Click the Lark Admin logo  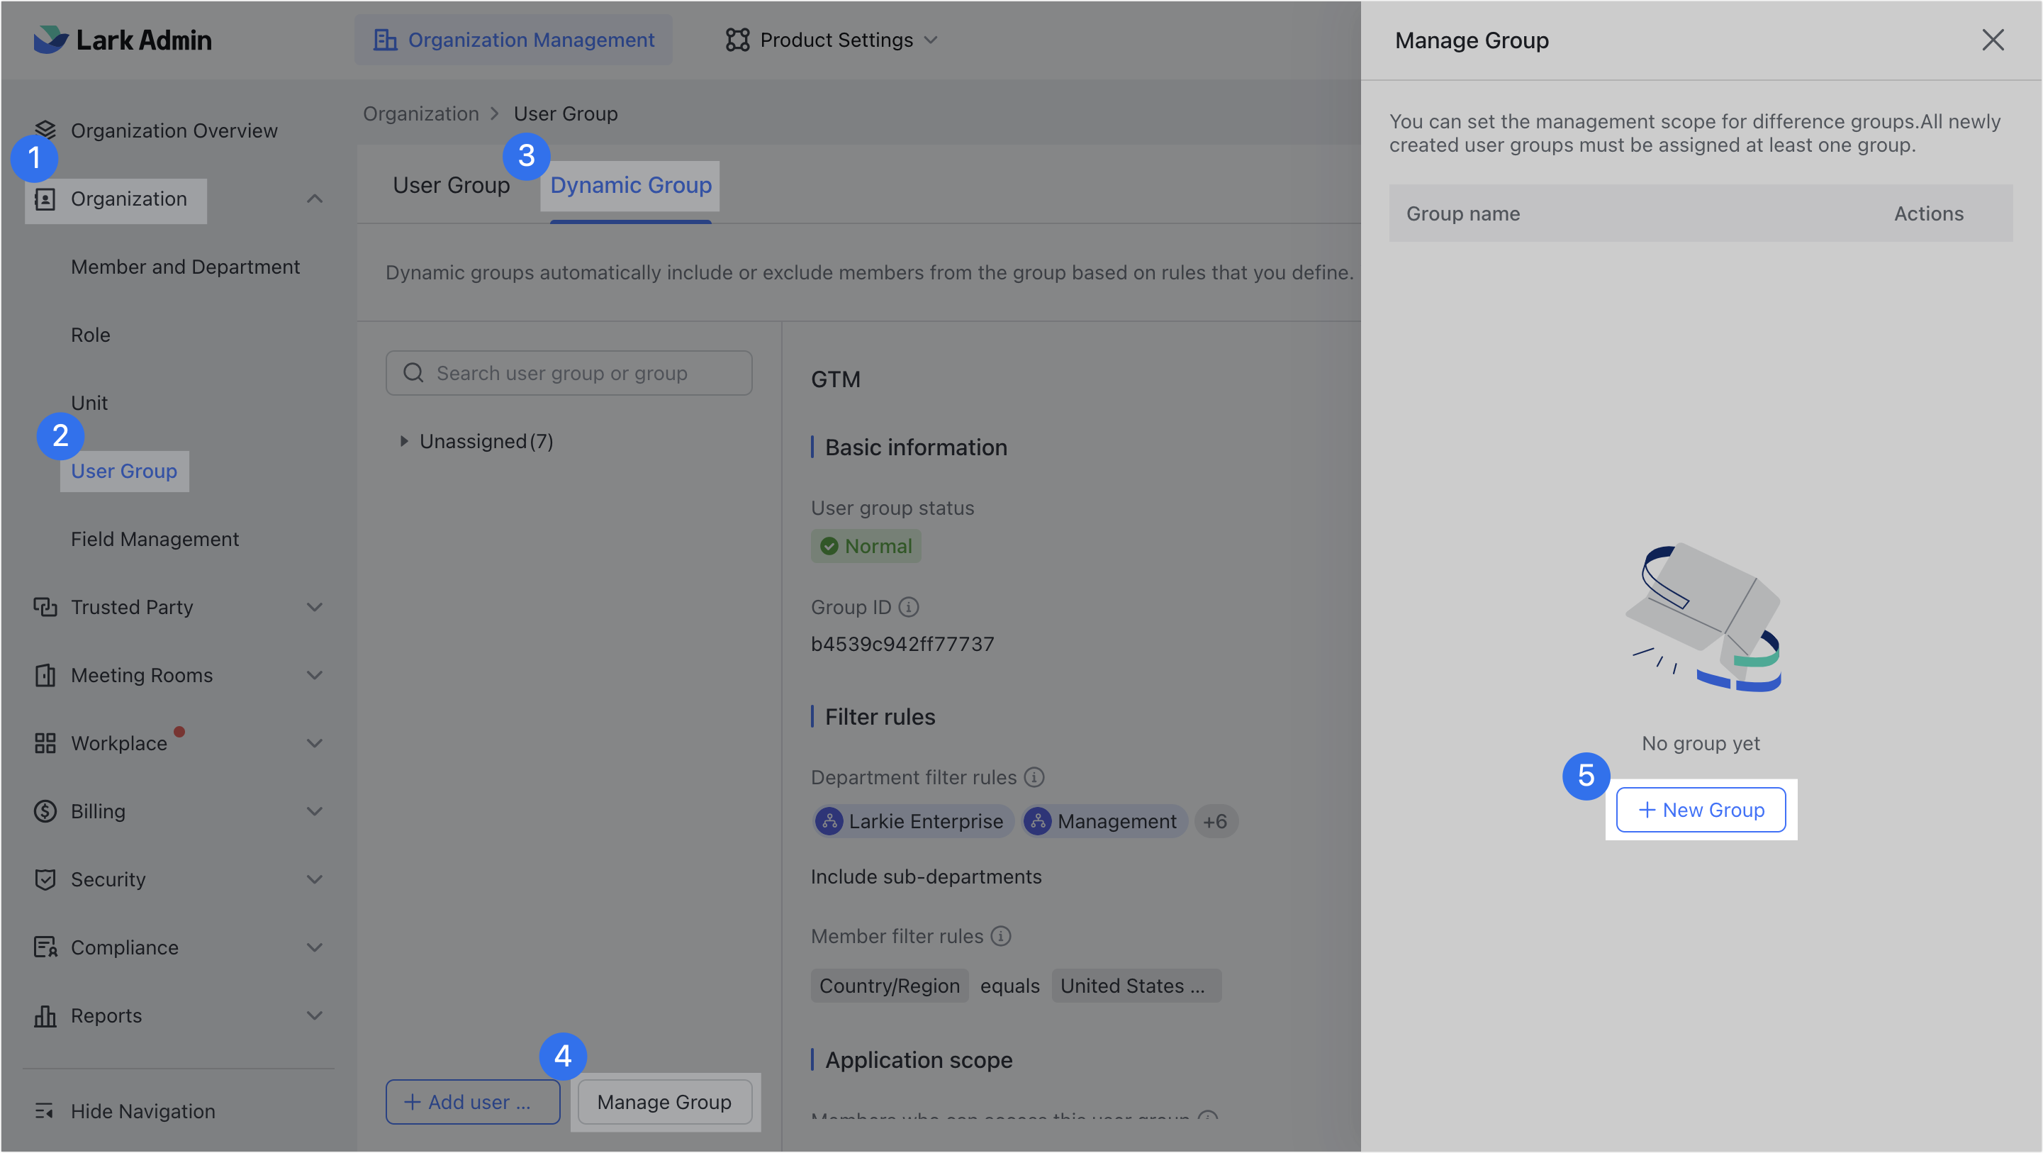(123, 40)
